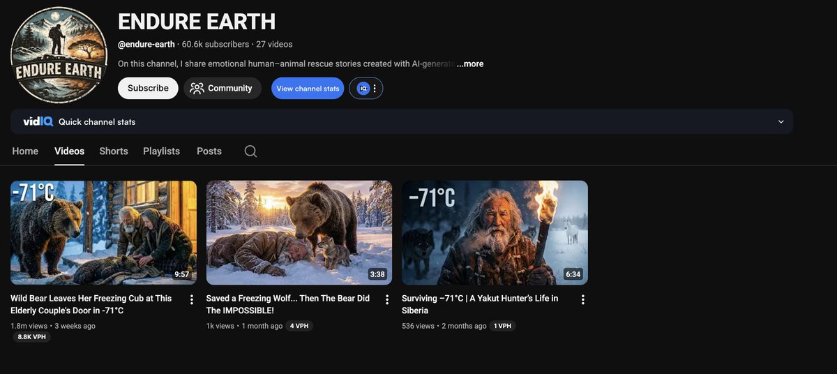
Task: Open the Community button
Action: pyautogui.click(x=223, y=89)
